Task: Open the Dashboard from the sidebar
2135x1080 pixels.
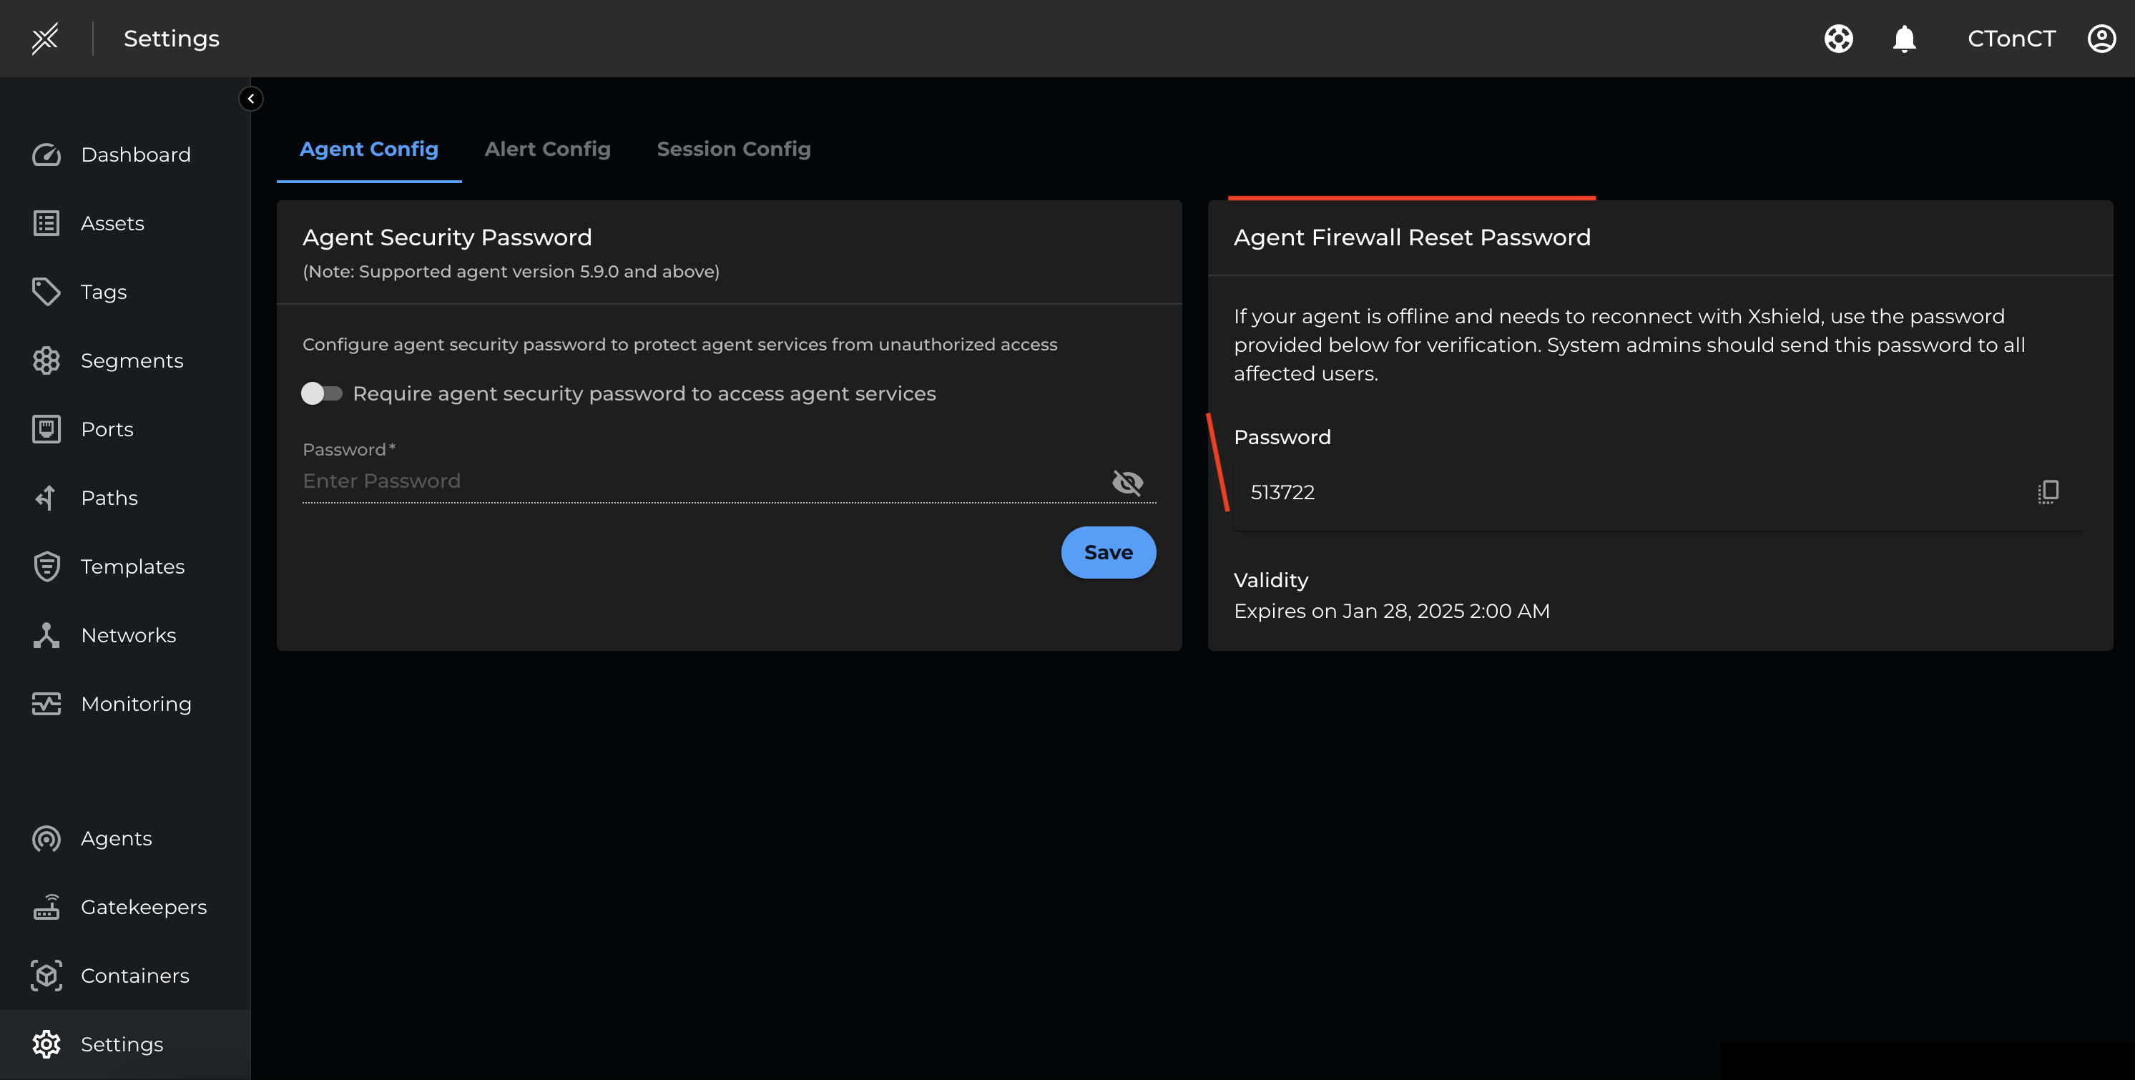Action: point(135,154)
